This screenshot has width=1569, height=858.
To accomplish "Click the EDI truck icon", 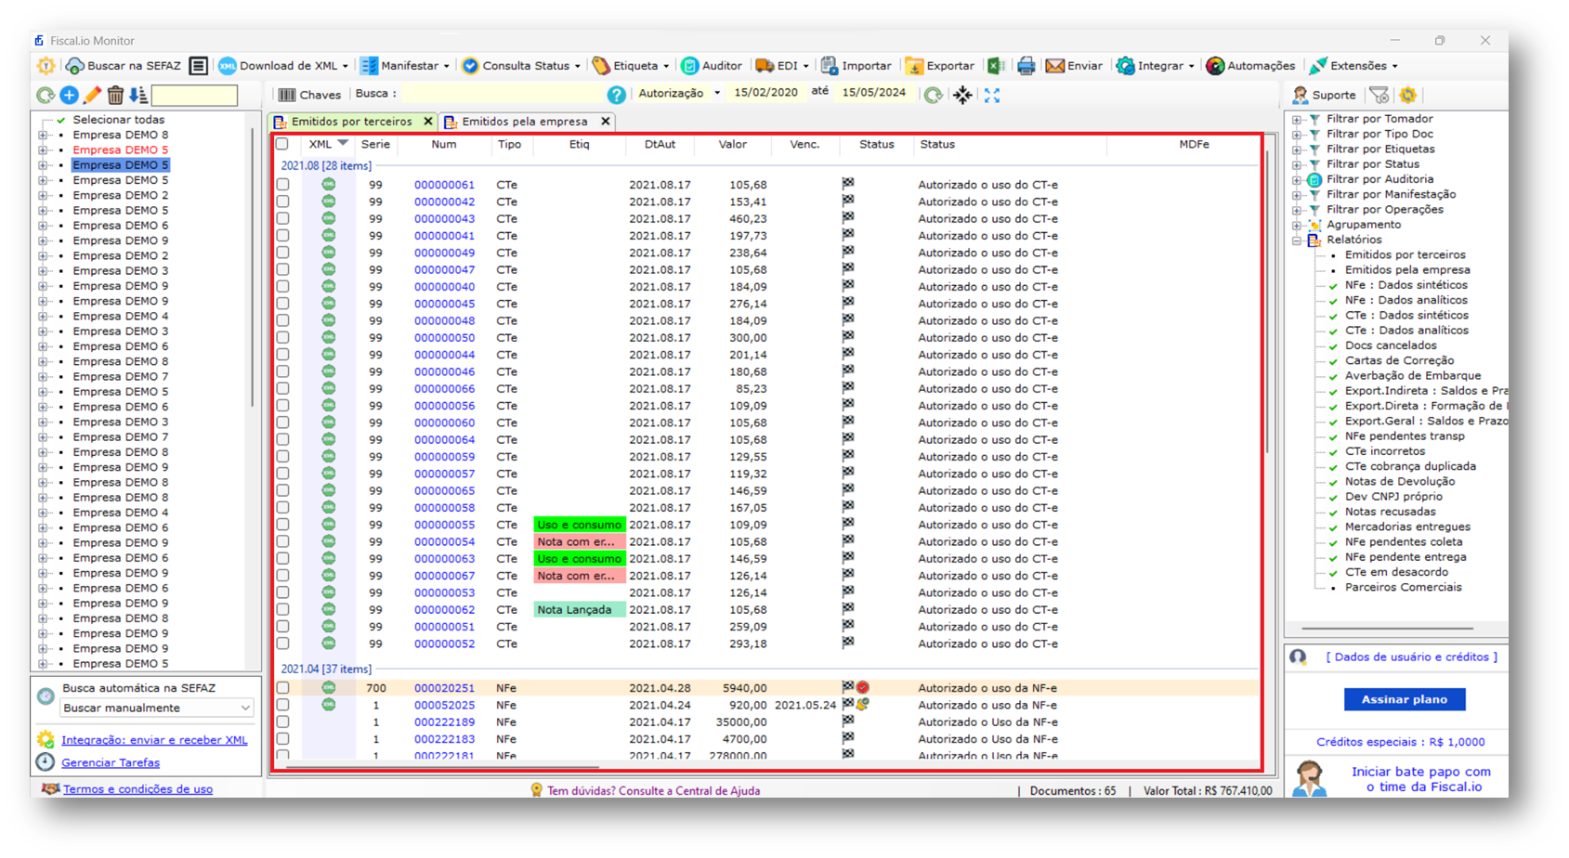I will click(x=764, y=66).
